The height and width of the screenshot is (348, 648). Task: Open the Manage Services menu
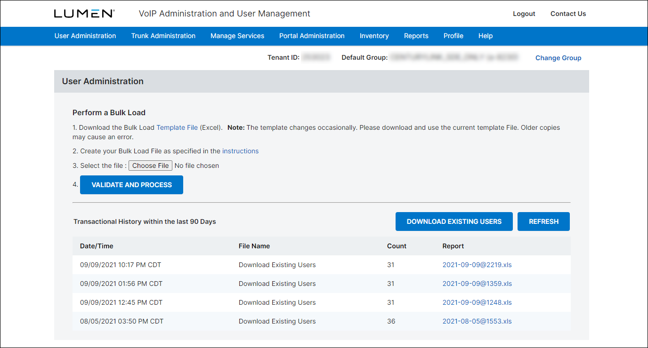click(237, 36)
